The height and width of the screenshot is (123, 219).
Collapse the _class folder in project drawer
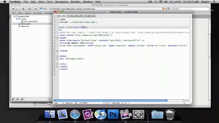pos(17,19)
